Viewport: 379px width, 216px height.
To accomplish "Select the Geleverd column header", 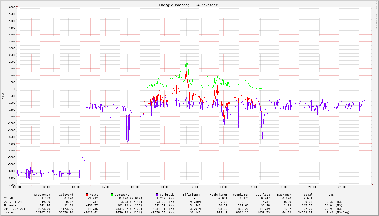I will (x=66, y=195).
